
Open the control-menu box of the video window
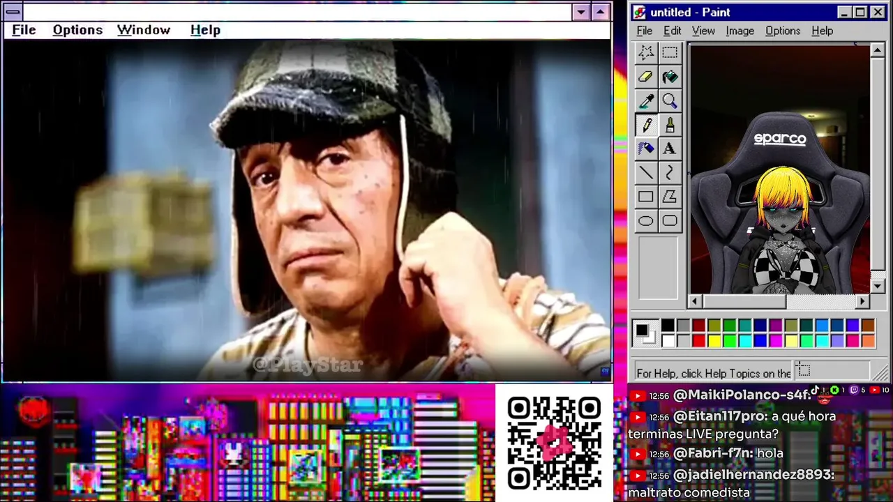(x=13, y=12)
